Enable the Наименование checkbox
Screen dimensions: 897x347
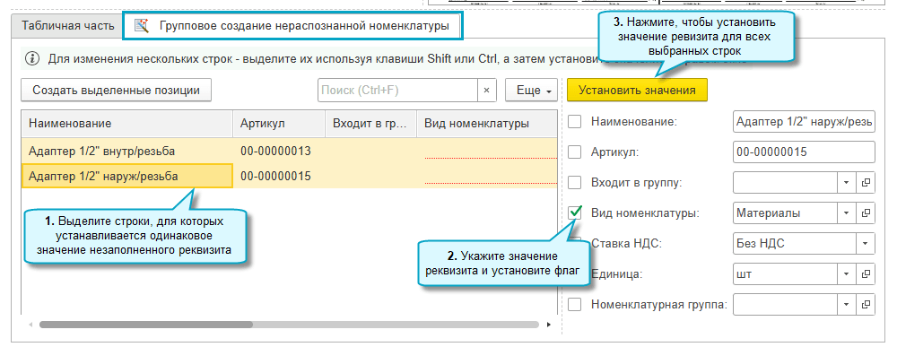pos(575,122)
